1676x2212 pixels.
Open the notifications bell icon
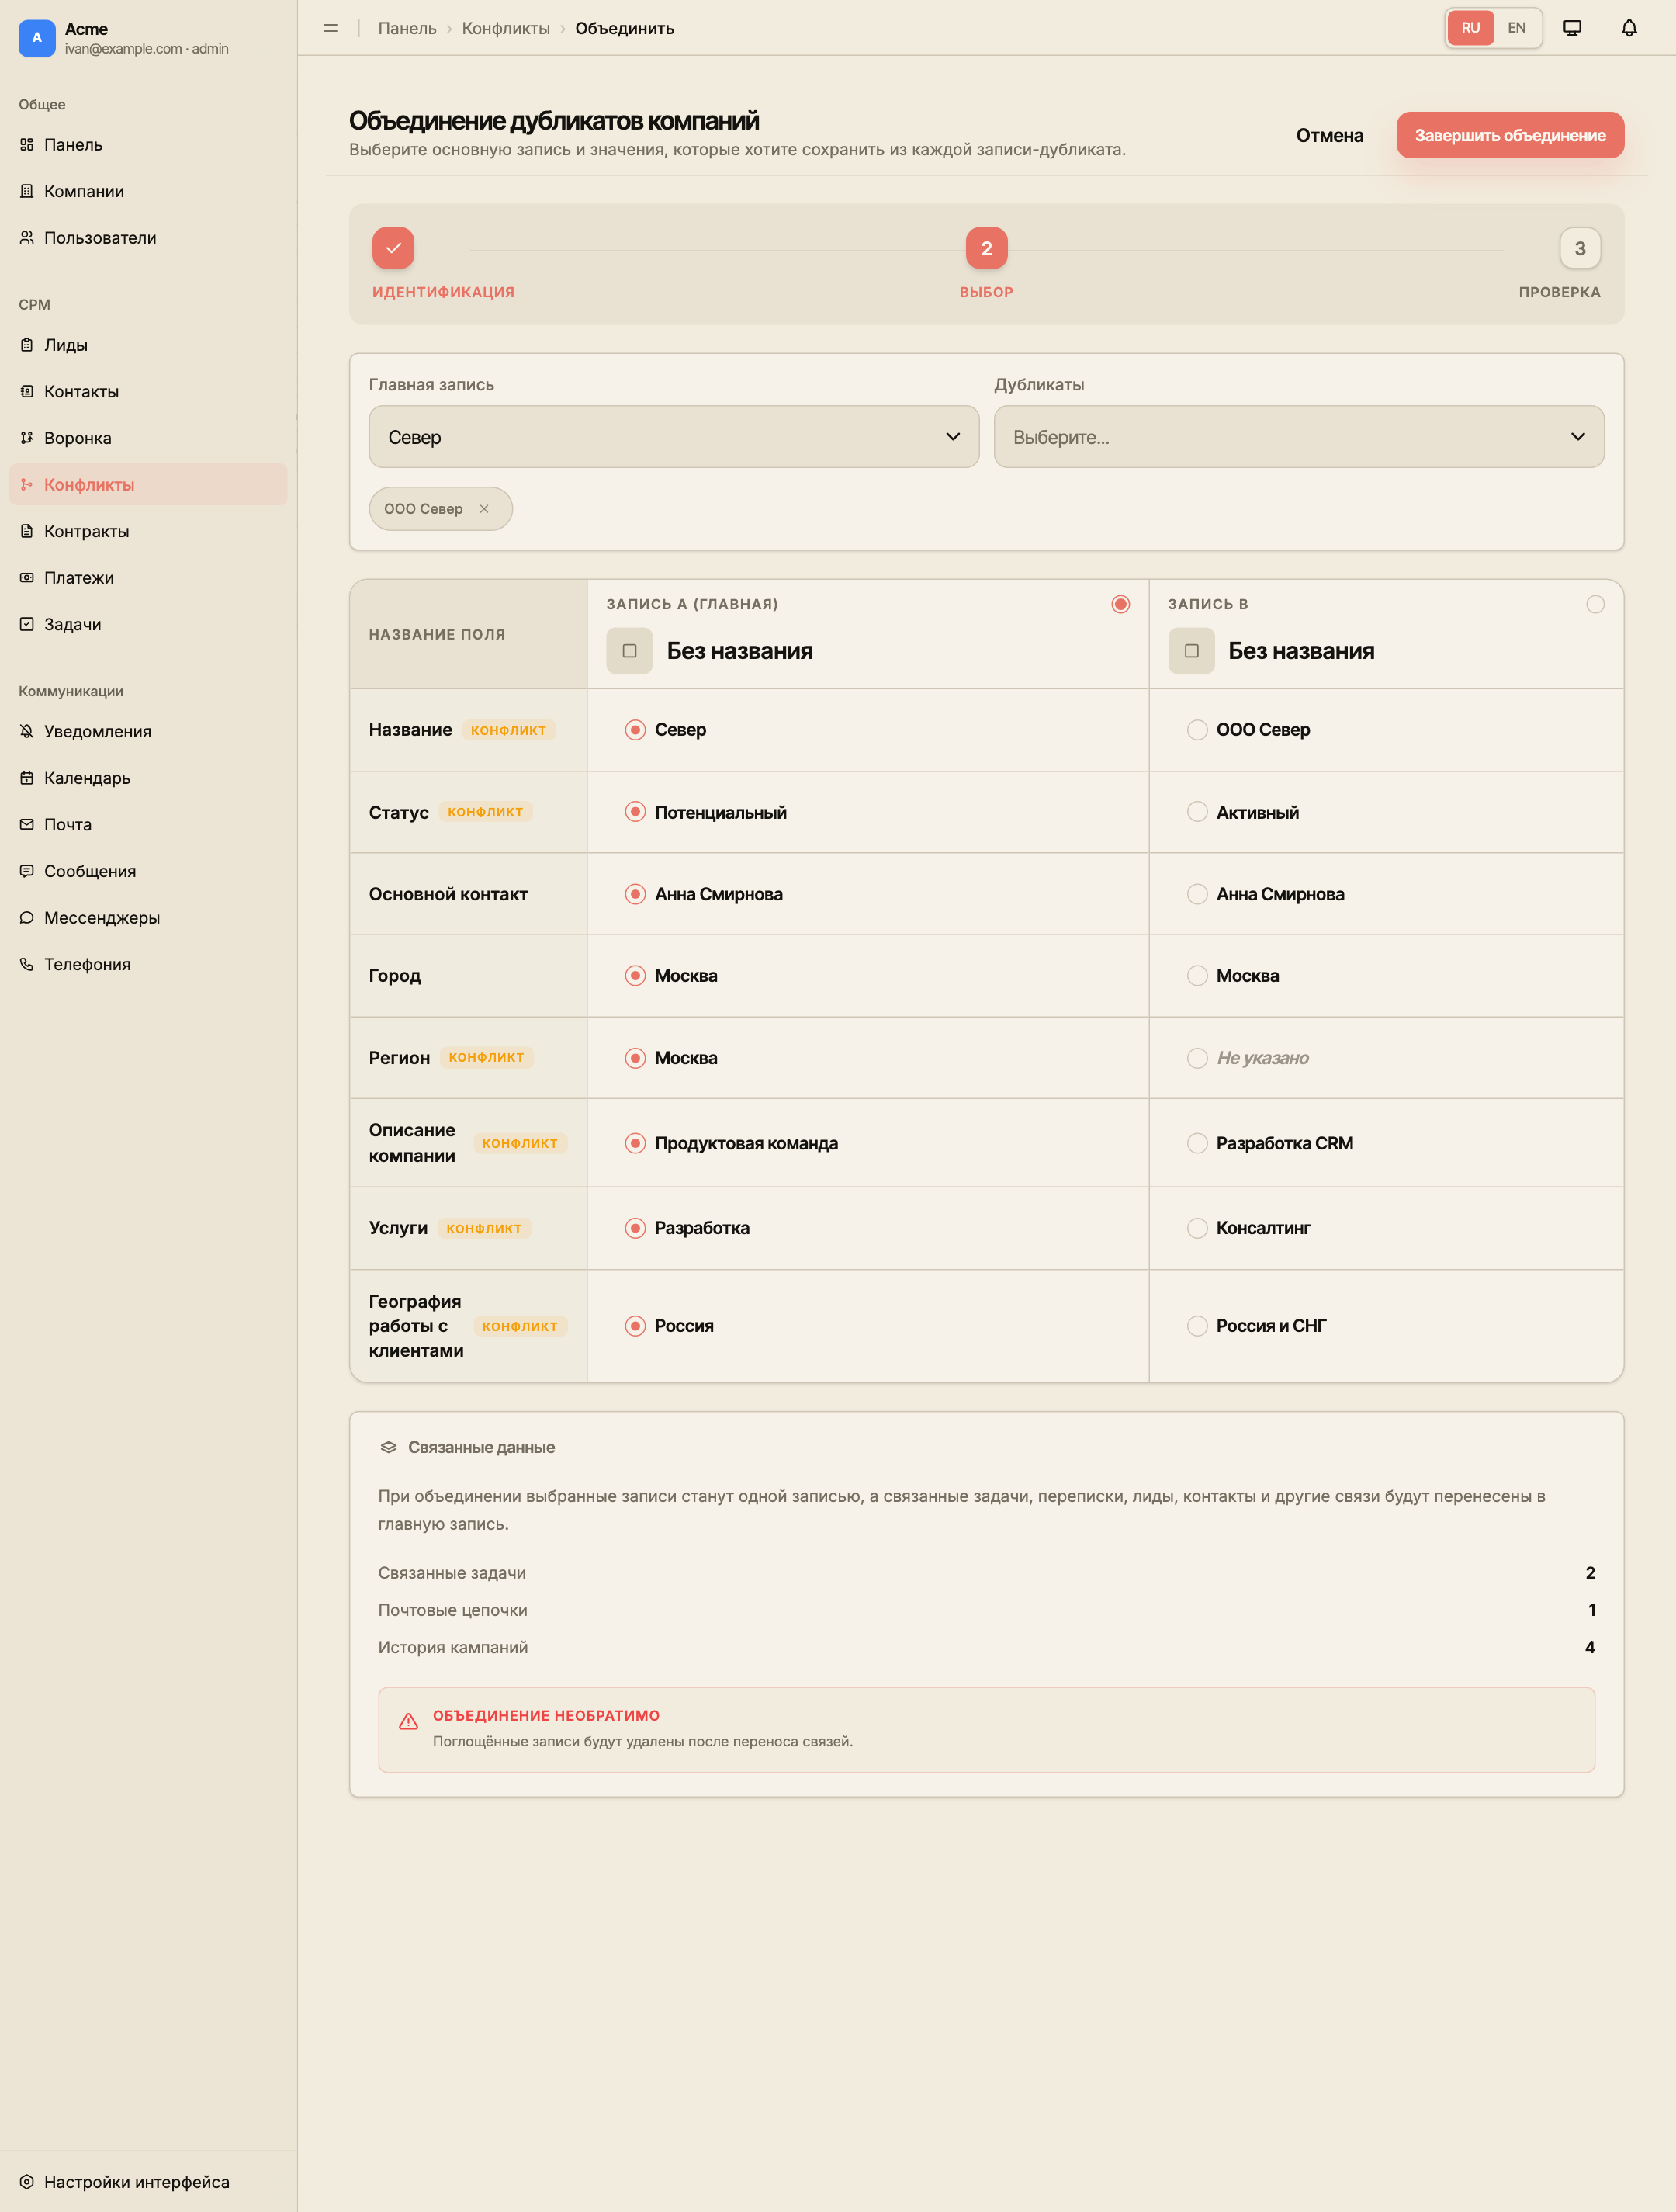[1629, 28]
